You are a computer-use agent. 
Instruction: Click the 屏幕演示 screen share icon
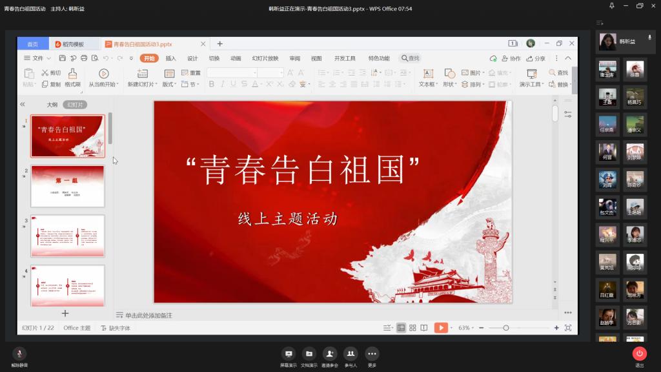(289, 353)
